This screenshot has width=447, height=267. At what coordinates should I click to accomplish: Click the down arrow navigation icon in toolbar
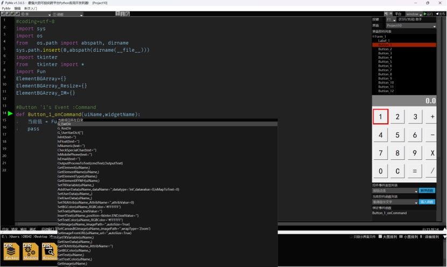click(123, 14)
